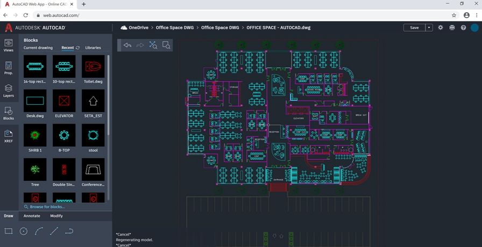The image size is (482, 247).
Task: Select the stool block thumbnail
Action: pos(93,135)
